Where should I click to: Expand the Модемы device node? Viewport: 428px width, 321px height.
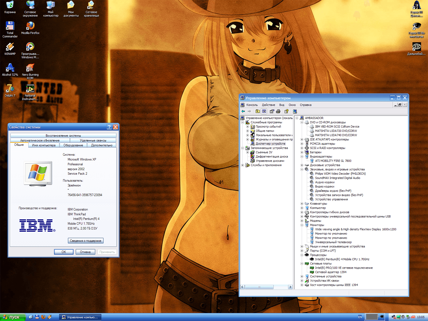click(302, 221)
